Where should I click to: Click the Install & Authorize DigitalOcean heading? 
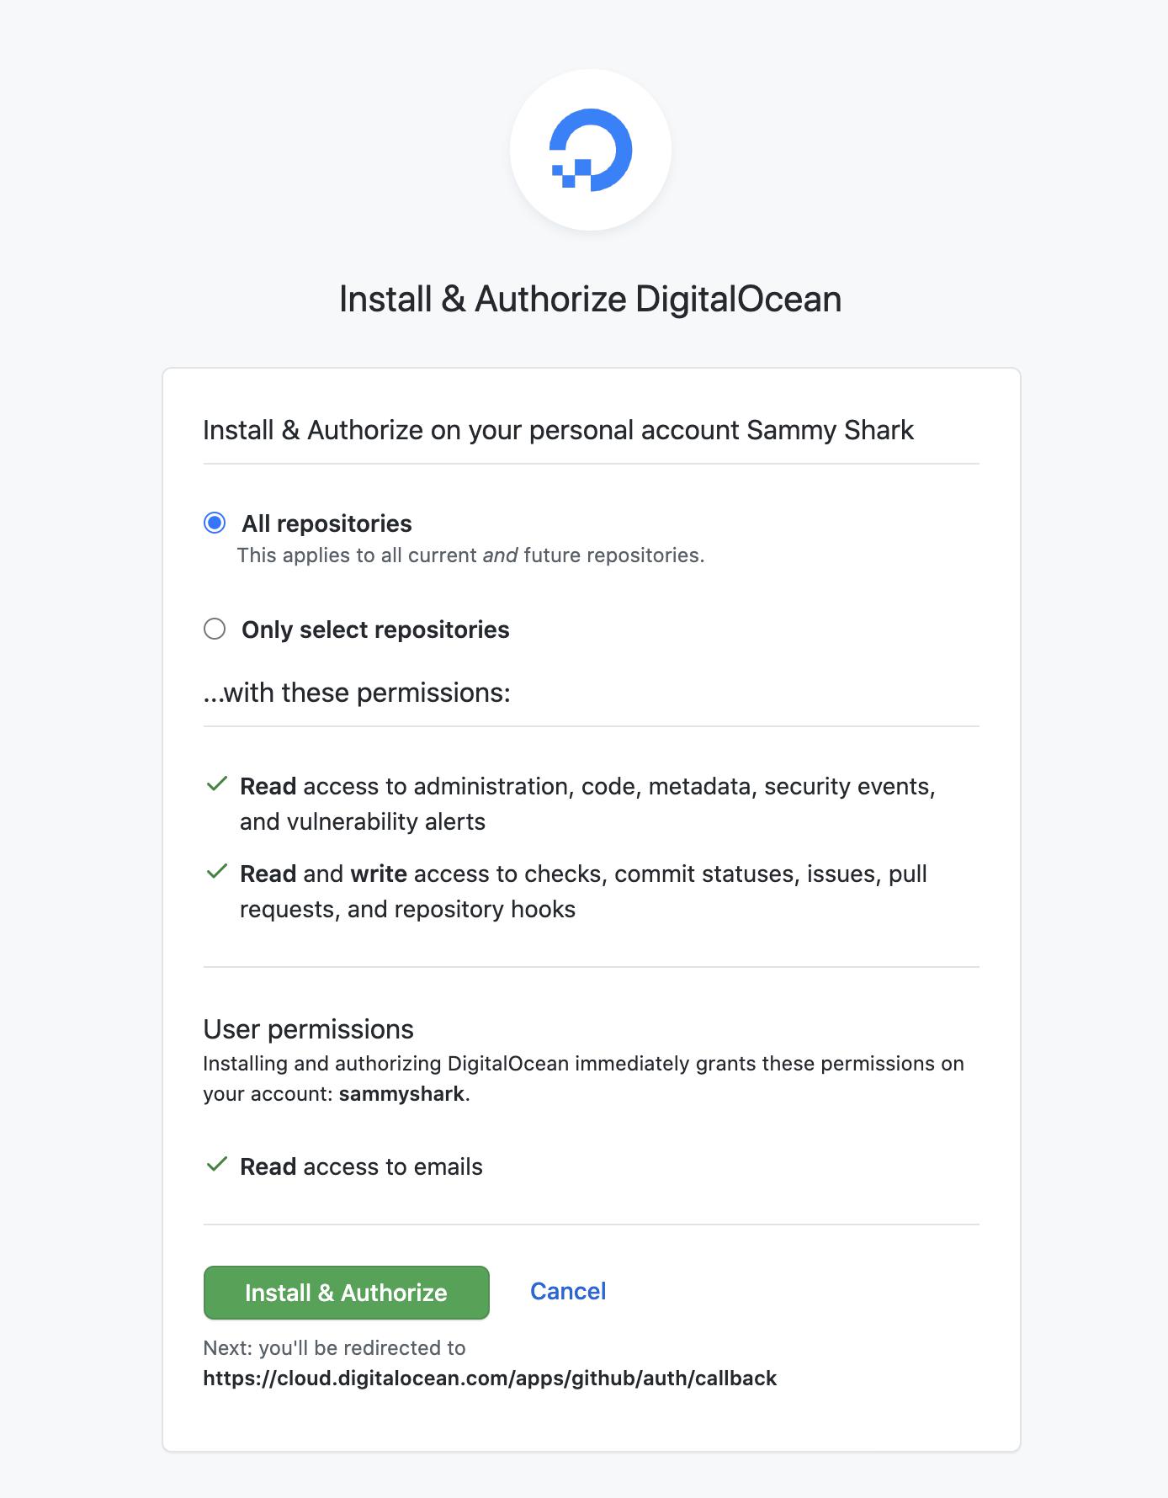point(589,297)
